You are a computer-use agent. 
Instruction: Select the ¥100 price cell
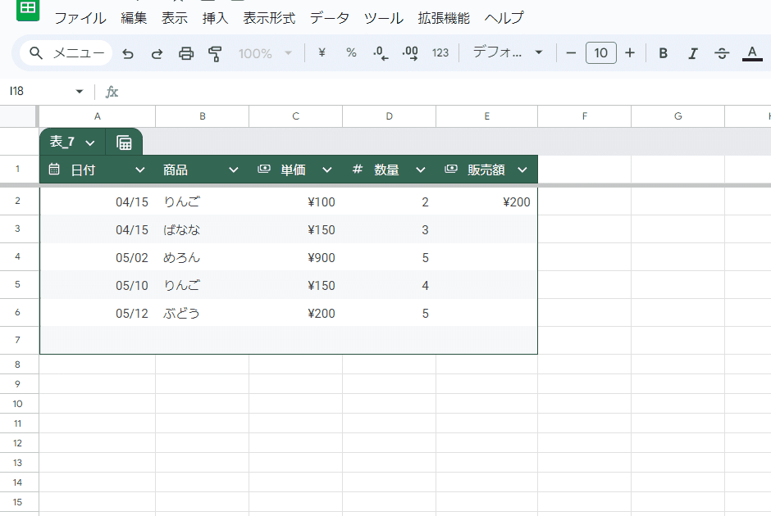(295, 201)
